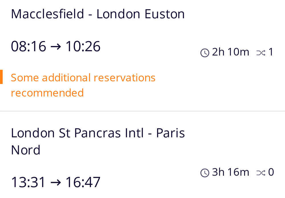Click the clock icon beside 3h 16m
Image resolution: width=285 pixels, height=198 pixels.
(205, 172)
